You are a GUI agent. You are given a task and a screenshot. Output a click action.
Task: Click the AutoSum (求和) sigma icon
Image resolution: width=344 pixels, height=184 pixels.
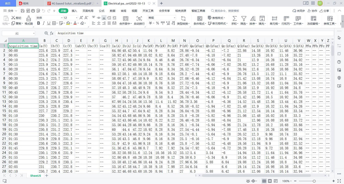pos(234,18)
